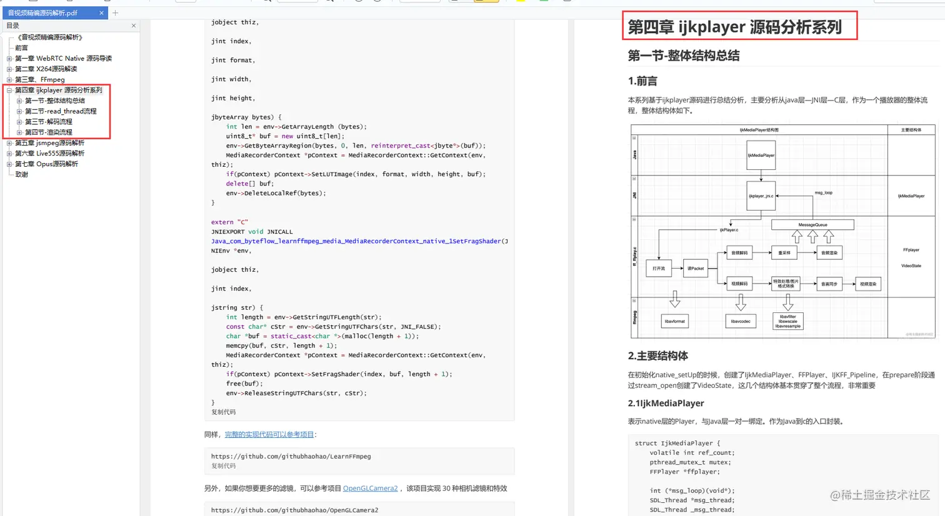Jump to the 致谢 outline entry

coord(21,175)
